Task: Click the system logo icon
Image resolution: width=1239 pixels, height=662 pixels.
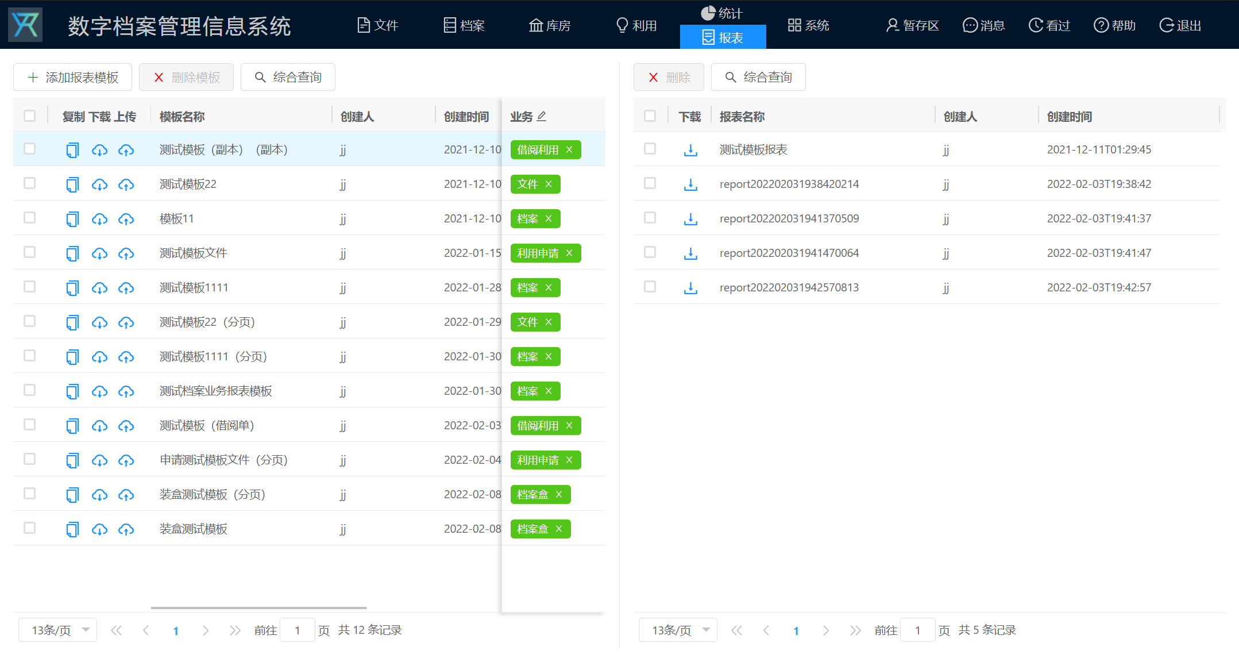Action: 25,25
